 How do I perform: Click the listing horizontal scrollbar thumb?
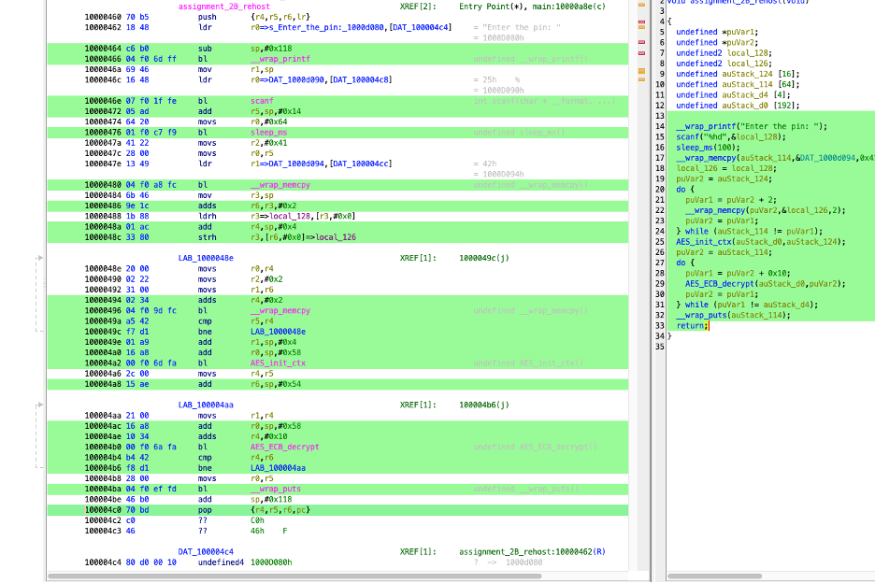[294, 576]
